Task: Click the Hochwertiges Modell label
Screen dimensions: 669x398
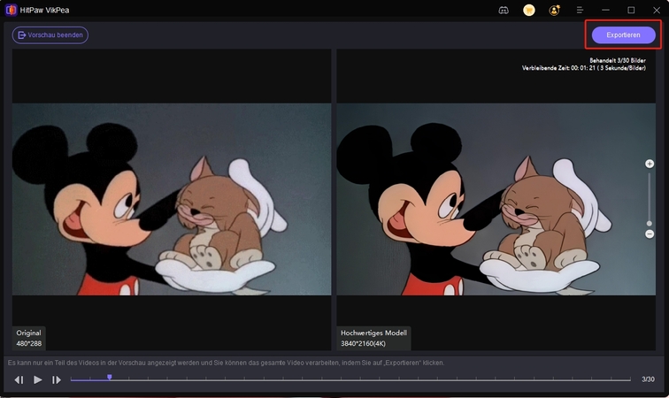Action: (373, 333)
